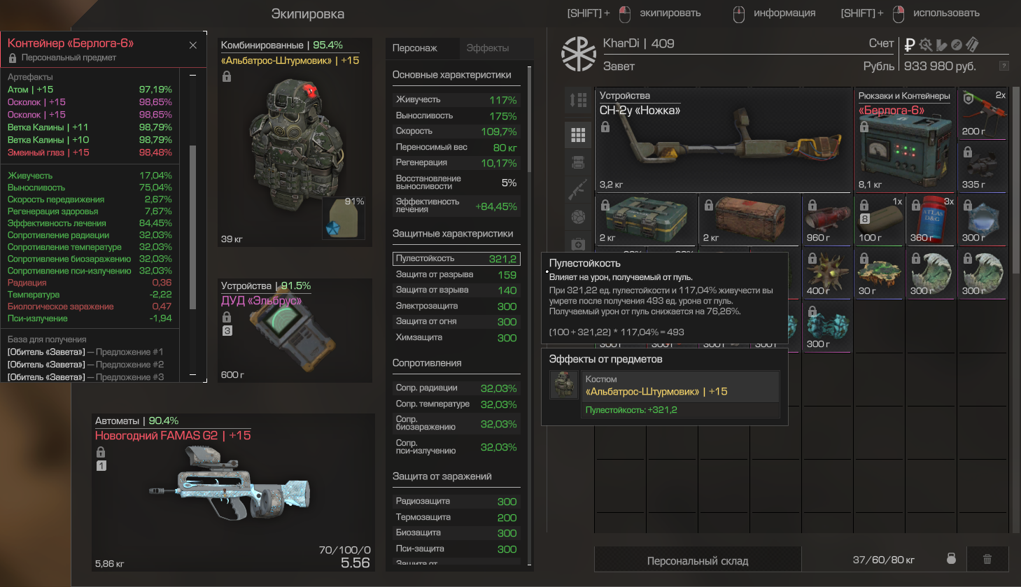
Task: Select the ruble currency icon
Action: click(910, 45)
